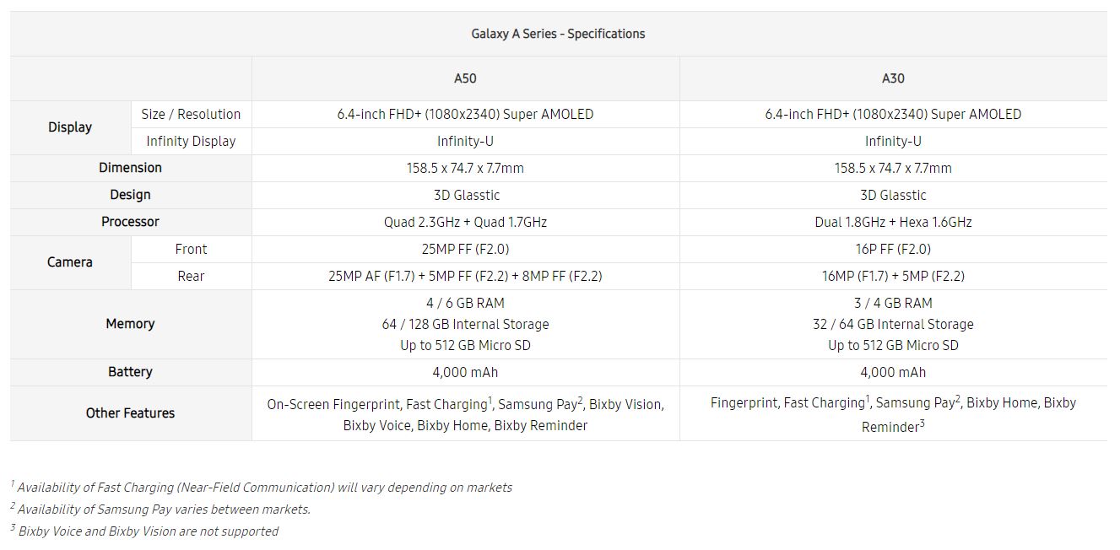Viewport: 1120px width, 550px height.
Task: Click A30 32 / 64 GB Internal Storage text
Action: point(893,324)
